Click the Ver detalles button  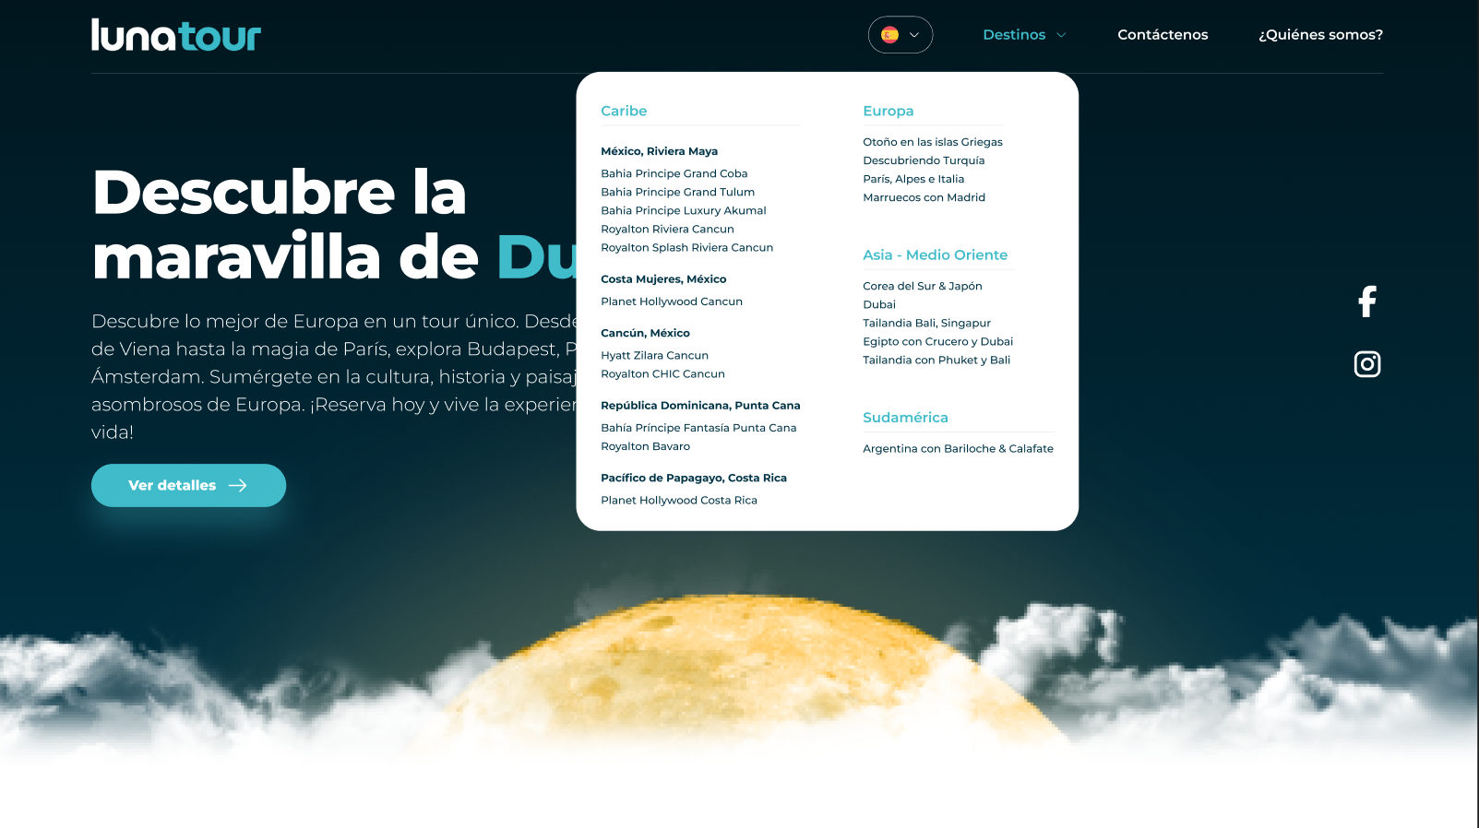pyautogui.click(x=188, y=485)
